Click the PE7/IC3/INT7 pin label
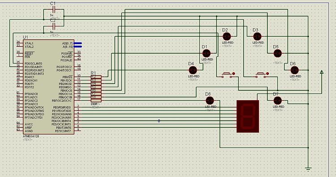336x177 pixels. pos(63,131)
